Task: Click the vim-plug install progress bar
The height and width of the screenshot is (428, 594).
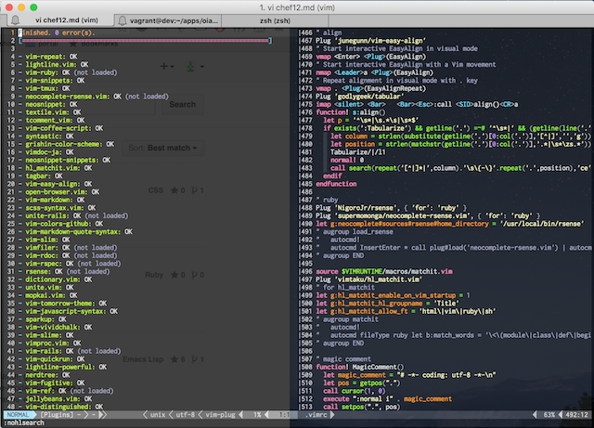Action: 147,42
